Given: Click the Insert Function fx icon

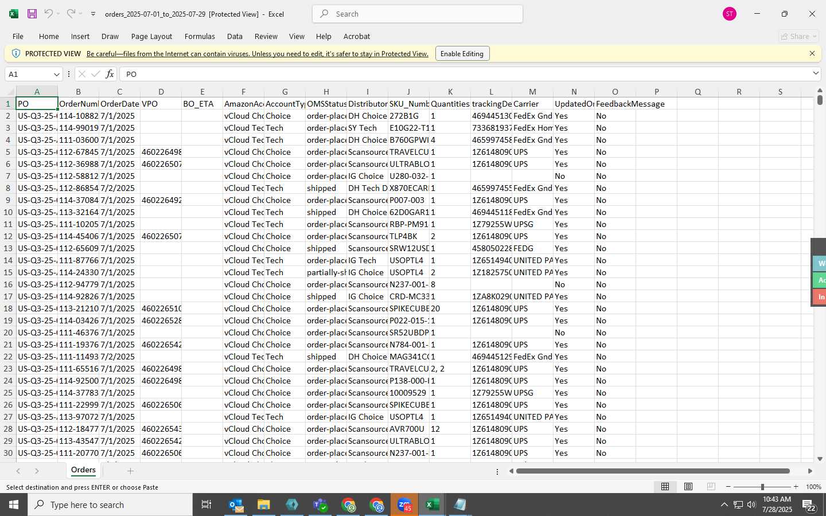Looking at the screenshot, I should coord(110,74).
